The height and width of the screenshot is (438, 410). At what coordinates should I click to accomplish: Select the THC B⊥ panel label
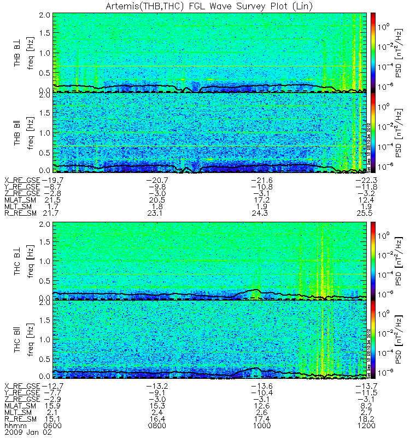17,261
